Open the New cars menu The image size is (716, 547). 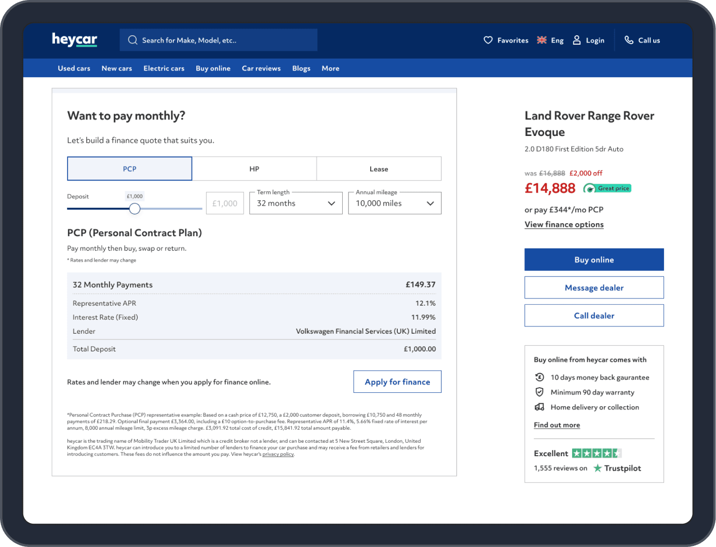[x=117, y=68]
